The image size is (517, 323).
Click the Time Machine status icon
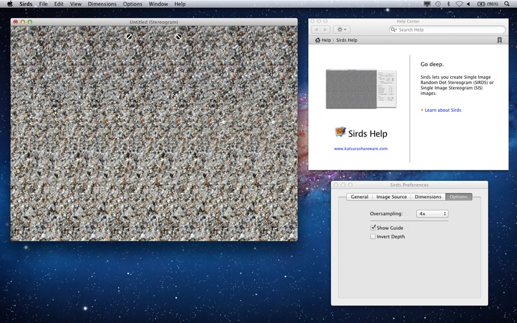click(438, 4)
